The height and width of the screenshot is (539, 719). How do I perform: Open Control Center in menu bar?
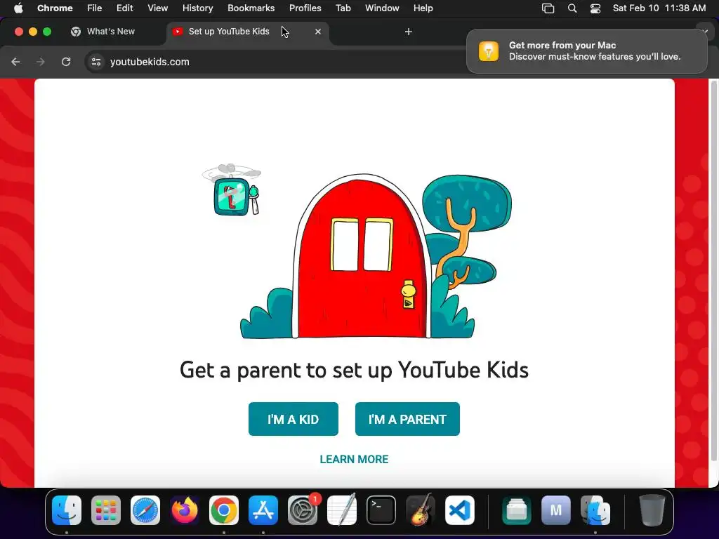tap(595, 8)
